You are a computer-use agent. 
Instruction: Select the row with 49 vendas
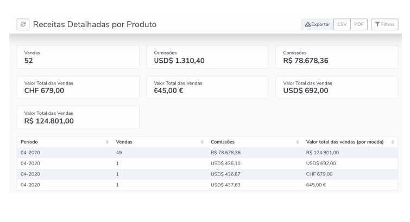(x=207, y=153)
